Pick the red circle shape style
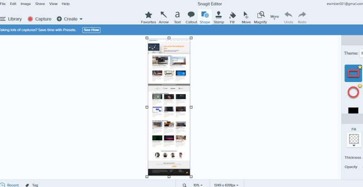Viewport: 363px width, 187px height. (x=353, y=92)
